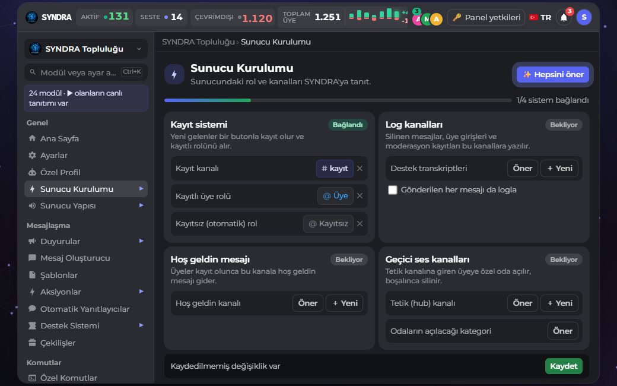Click the setup progress bar
The height and width of the screenshot is (386, 617).
coord(338,100)
